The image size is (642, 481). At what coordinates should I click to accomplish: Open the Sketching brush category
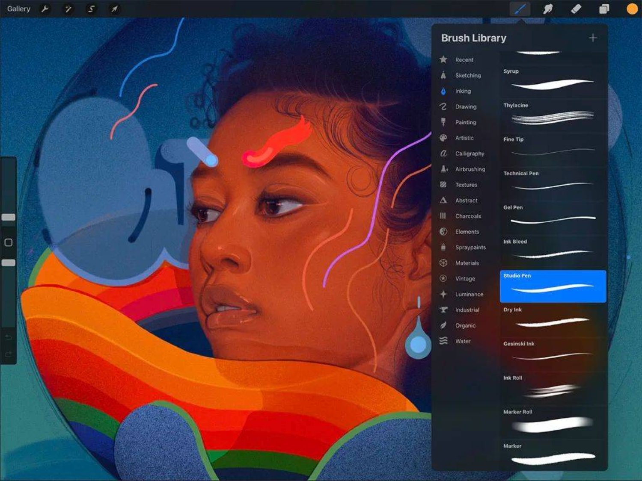[x=467, y=75]
